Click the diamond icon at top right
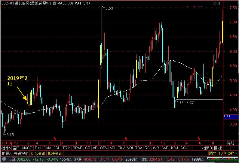239x163 pixels. (x=215, y=4)
